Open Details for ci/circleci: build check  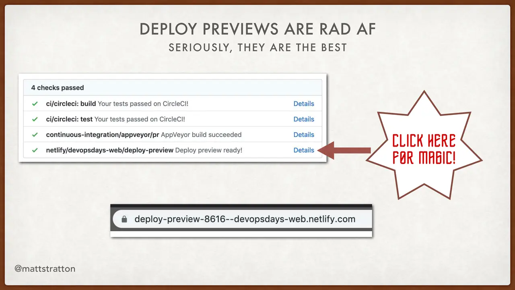tap(304, 104)
